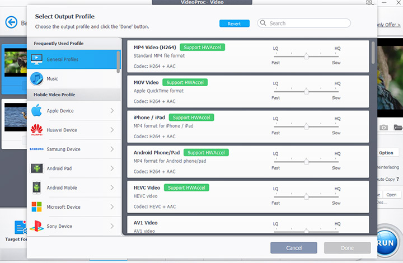Viewport: 403px width, 263px height.
Task: Select the parrot video thumbnail
Action: pos(16,63)
